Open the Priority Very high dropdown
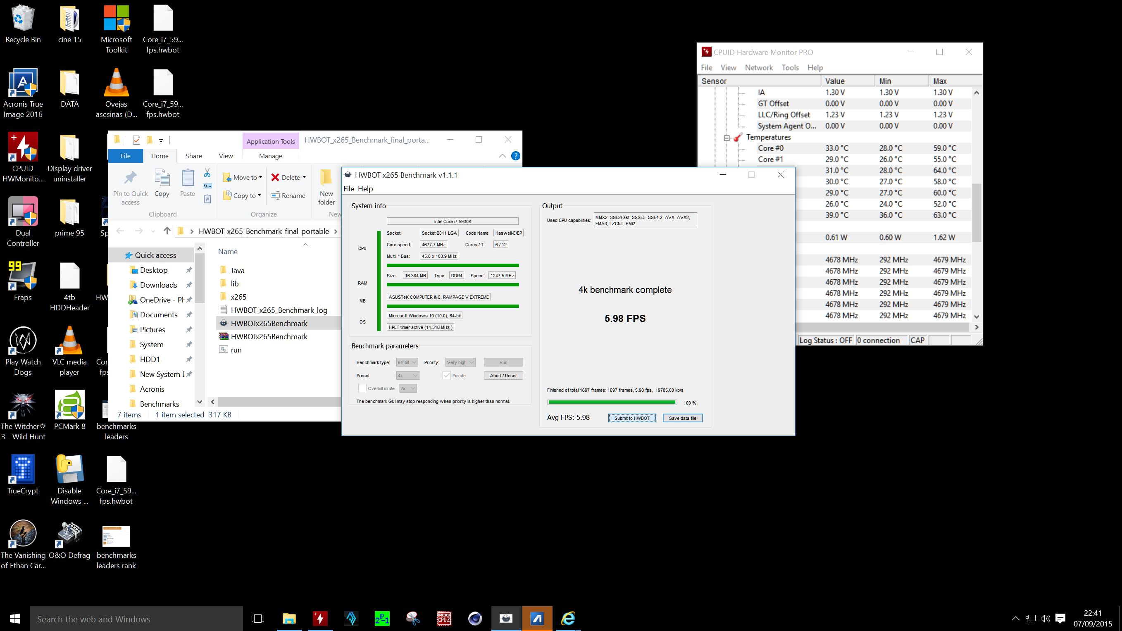 point(460,362)
